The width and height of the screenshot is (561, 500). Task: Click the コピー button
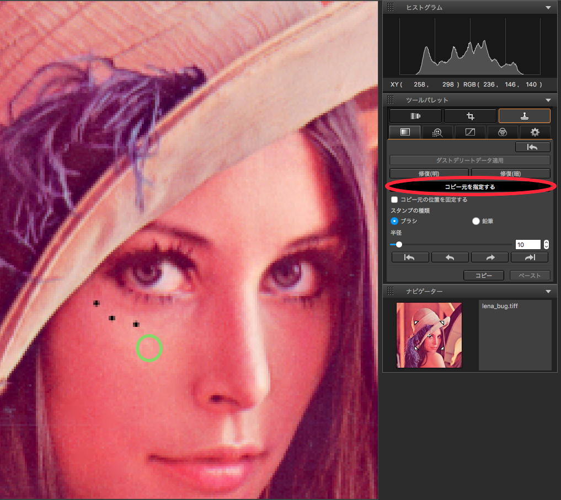tap(484, 276)
